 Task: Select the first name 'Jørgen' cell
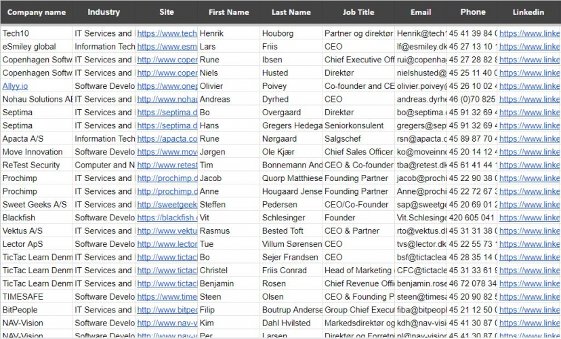(228, 152)
